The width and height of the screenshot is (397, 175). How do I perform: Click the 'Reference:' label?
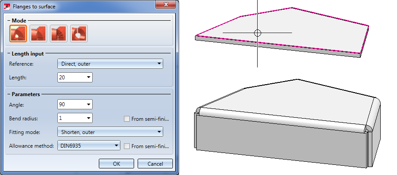(x=21, y=64)
